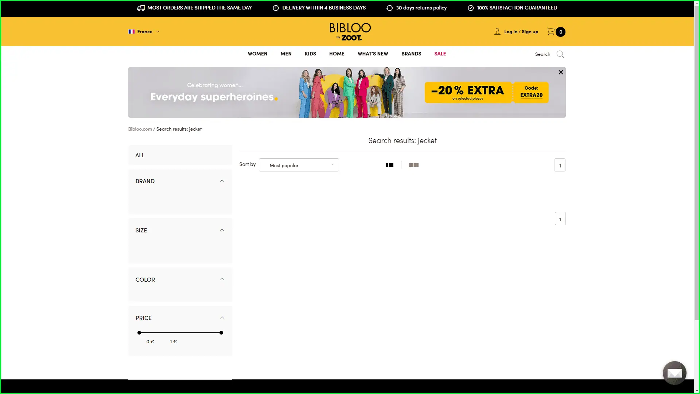Collapse the PRICE filter section
Image resolution: width=700 pixels, height=394 pixels.
pos(222,318)
